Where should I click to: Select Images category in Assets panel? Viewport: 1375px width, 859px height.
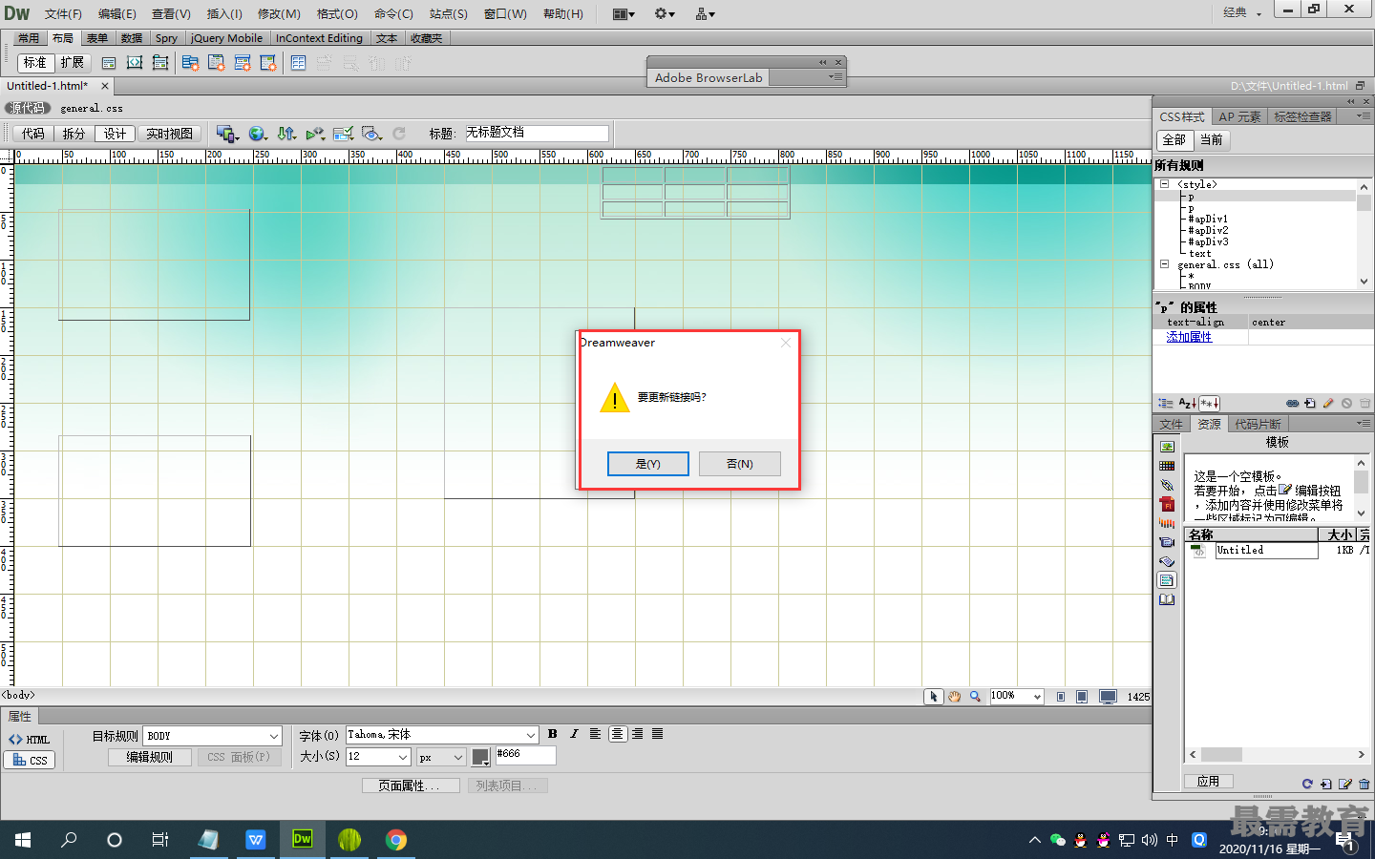(x=1167, y=447)
